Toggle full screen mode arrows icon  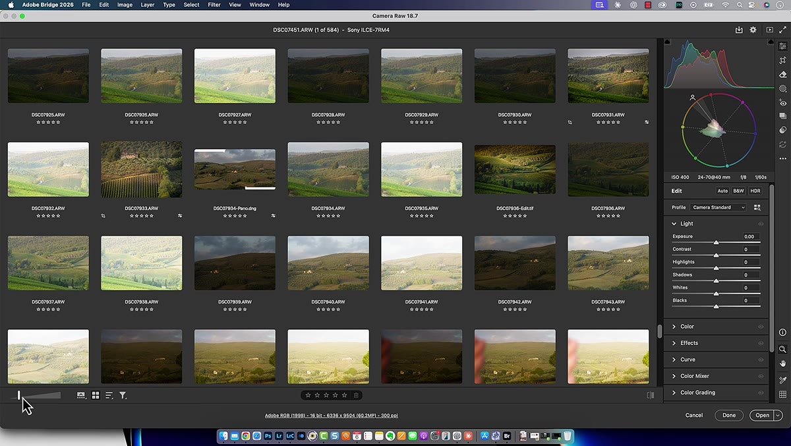coord(783,30)
